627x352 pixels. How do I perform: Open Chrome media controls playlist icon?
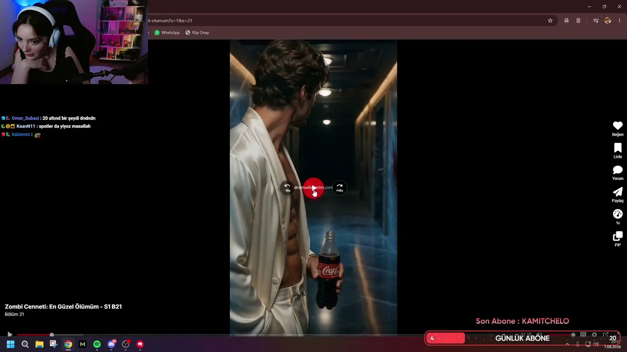[596, 21]
